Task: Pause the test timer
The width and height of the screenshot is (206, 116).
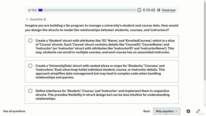Action: point(159,10)
